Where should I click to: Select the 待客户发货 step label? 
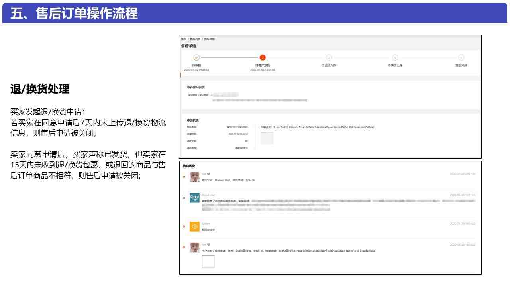263,65
